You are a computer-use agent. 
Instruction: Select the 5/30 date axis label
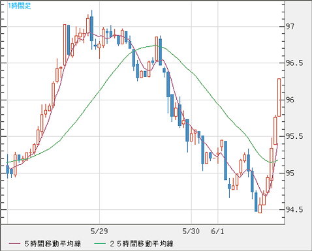pos(191,231)
